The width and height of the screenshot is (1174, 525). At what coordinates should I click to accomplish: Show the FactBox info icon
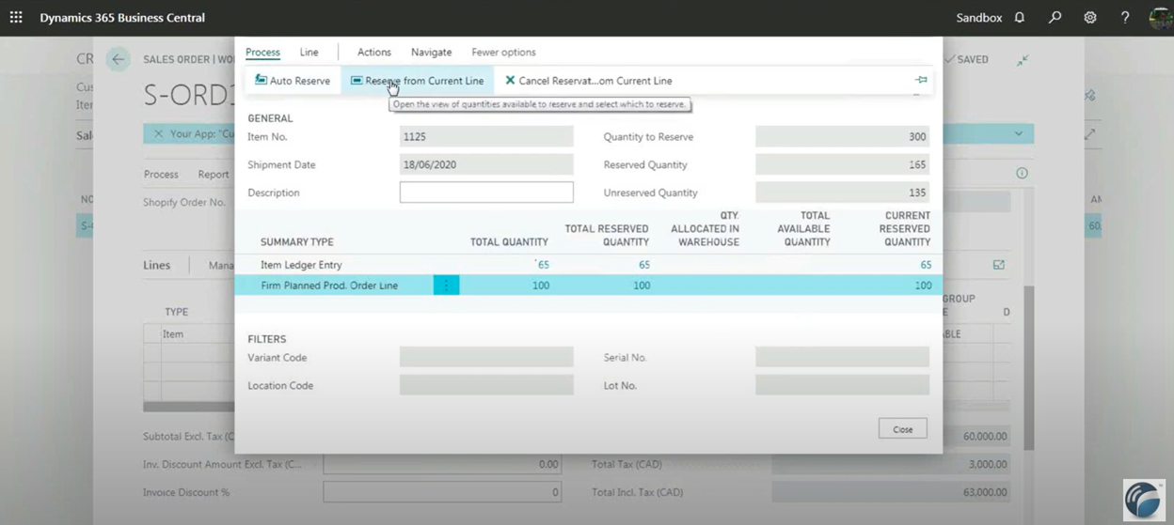1022,174
